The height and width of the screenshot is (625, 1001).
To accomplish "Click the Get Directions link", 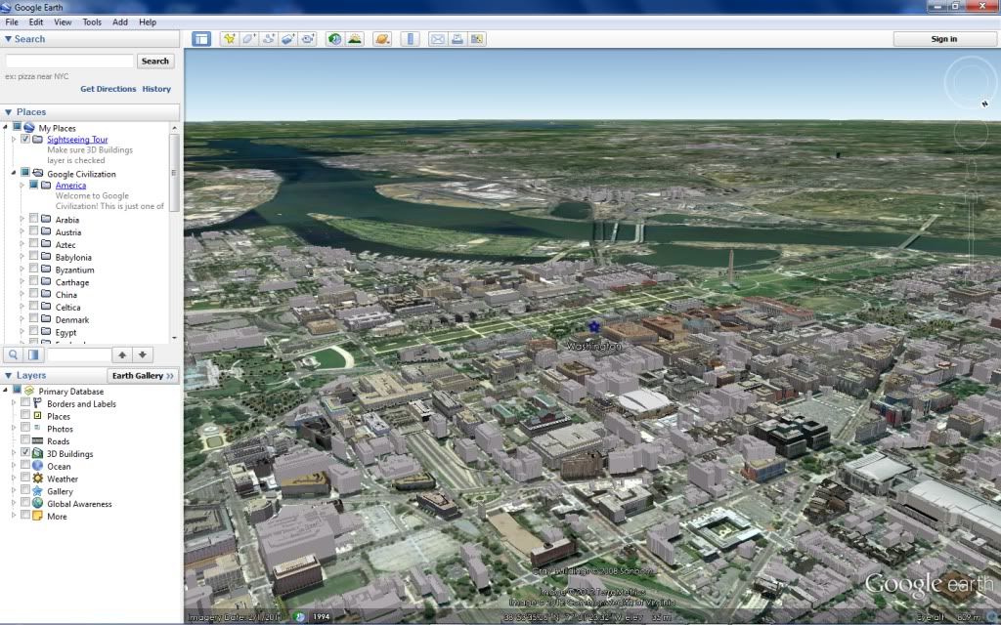I will pyautogui.click(x=108, y=89).
